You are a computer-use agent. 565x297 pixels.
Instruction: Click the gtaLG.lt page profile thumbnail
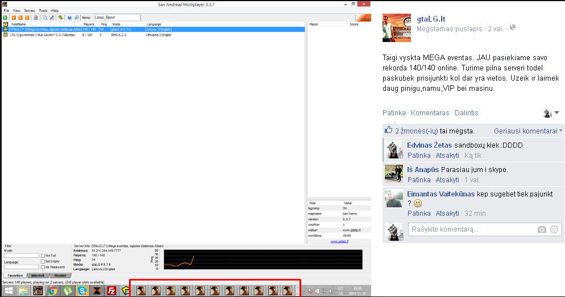(x=397, y=28)
